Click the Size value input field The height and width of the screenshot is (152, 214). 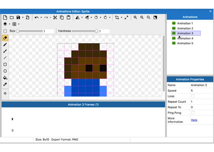tap(49, 31)
